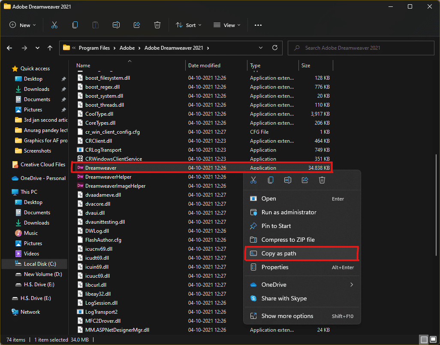Viewport: 440px width, 345px height.
Task: Expand the address bar history dropdown
Action: pyautogui.click(x=261, y=48)
